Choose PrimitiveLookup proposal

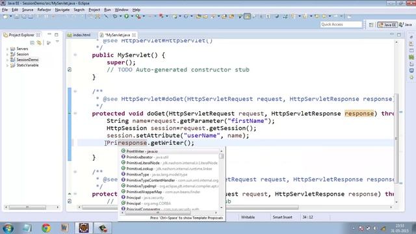tap(169, 169)
